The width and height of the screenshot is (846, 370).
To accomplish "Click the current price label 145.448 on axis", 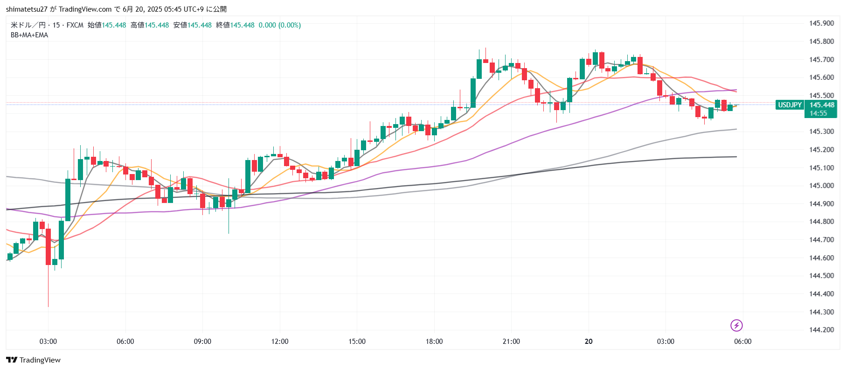I will click(821, 105).
